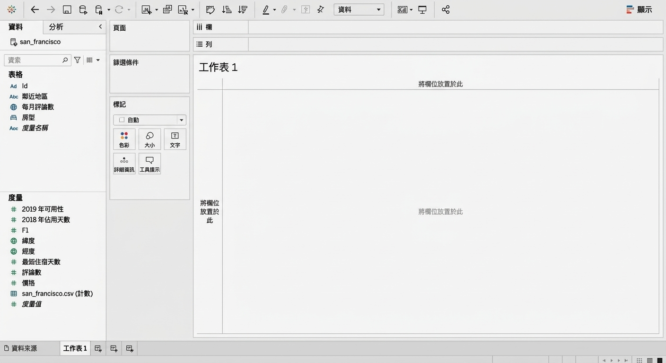Click the 大小 marks button

pyautogui.click(x=149, y=139)
